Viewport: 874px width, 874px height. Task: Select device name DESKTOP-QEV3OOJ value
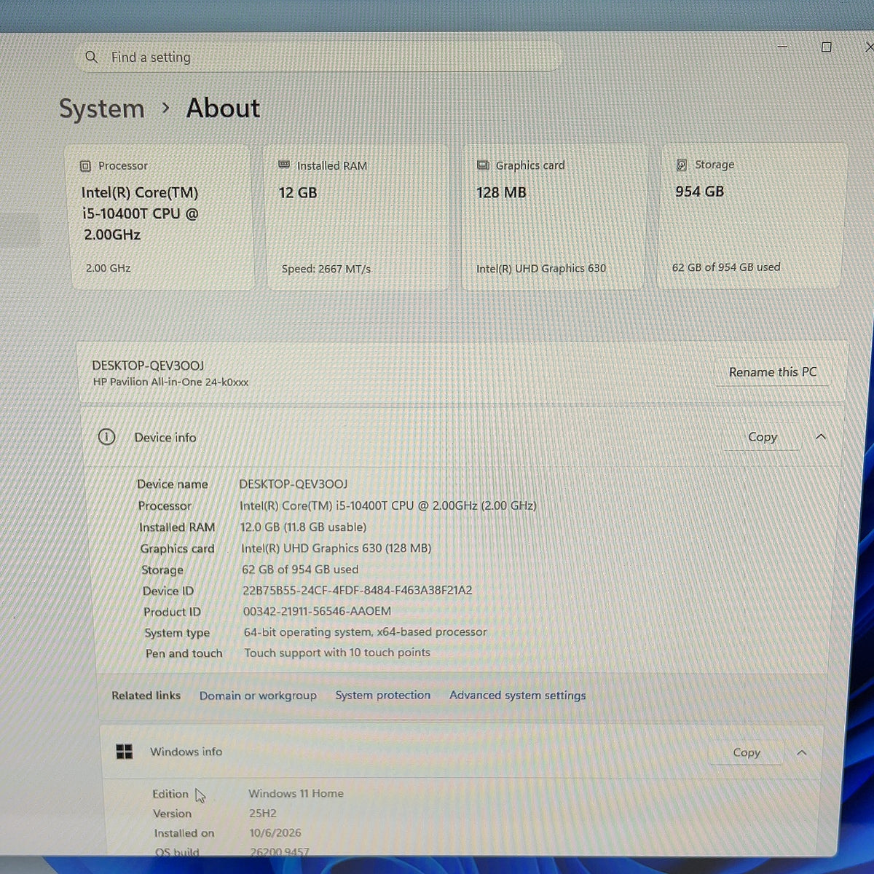[x=293, y=484]
